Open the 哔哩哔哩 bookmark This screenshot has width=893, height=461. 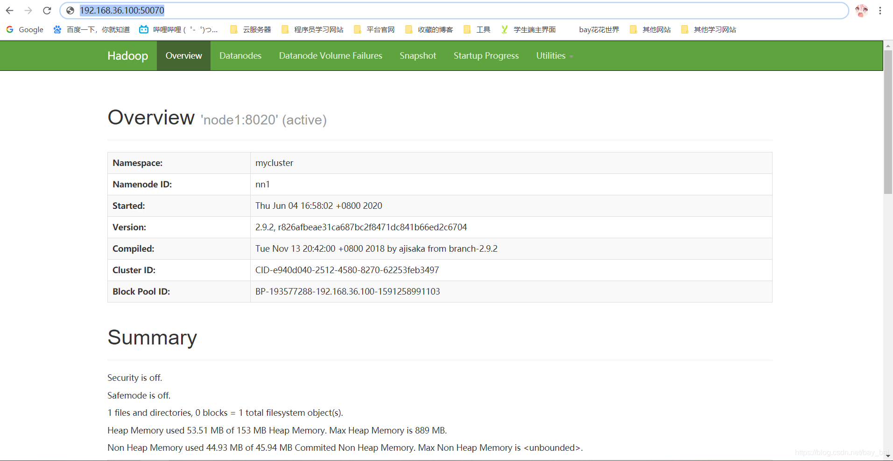click(179, 29)
